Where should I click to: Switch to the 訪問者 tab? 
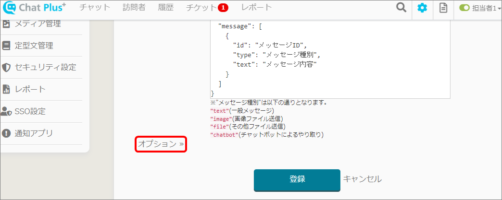coord(134,8)
